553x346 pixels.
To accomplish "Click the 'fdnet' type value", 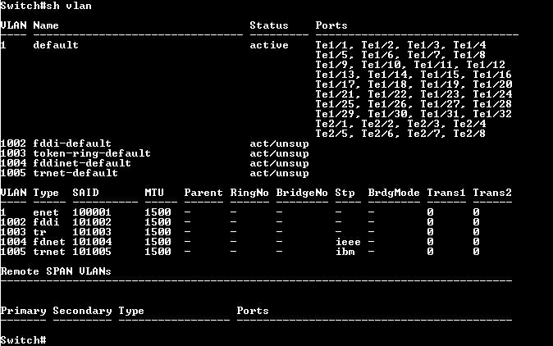I will point(49,242).
